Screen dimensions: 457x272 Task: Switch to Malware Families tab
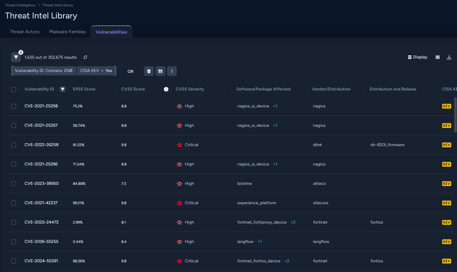67,32
